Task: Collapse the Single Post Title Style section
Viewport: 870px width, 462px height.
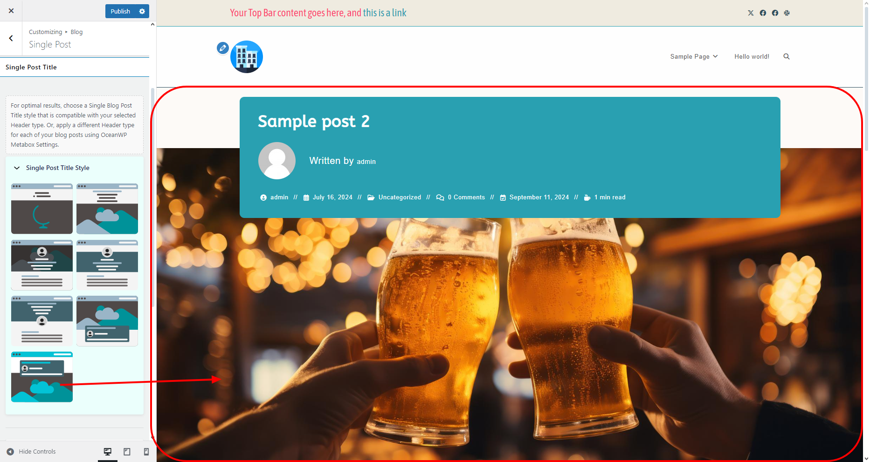Action: tap(17, 168)
